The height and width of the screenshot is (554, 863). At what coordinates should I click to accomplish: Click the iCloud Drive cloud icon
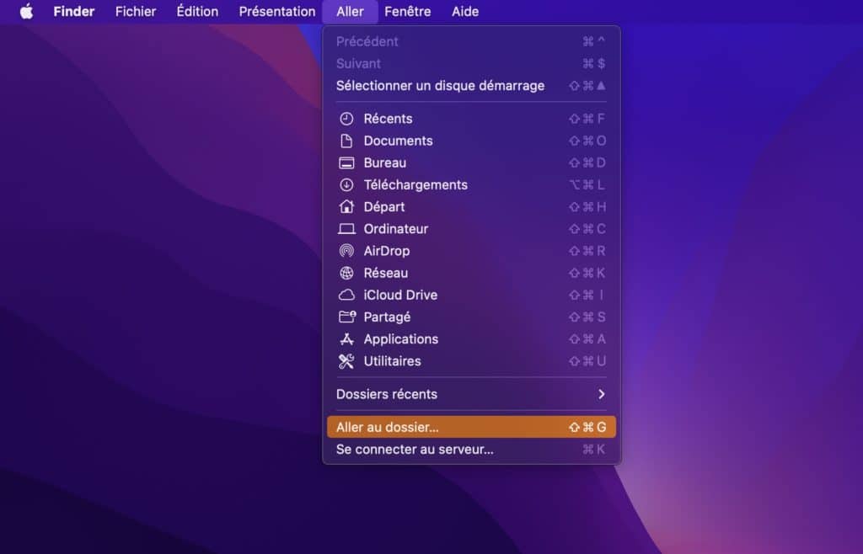[x=346, y=296]
